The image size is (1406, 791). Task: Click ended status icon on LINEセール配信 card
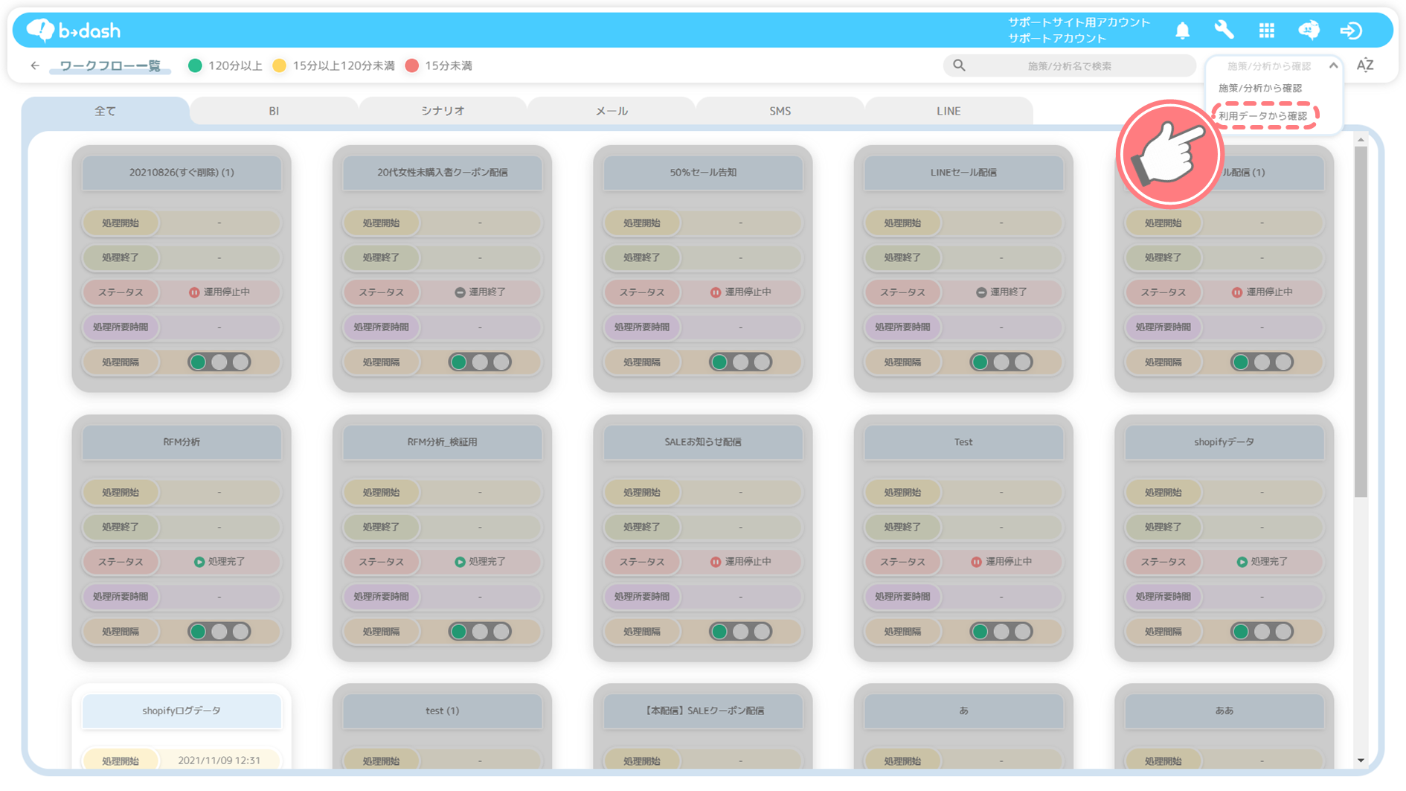coord(981,292)
